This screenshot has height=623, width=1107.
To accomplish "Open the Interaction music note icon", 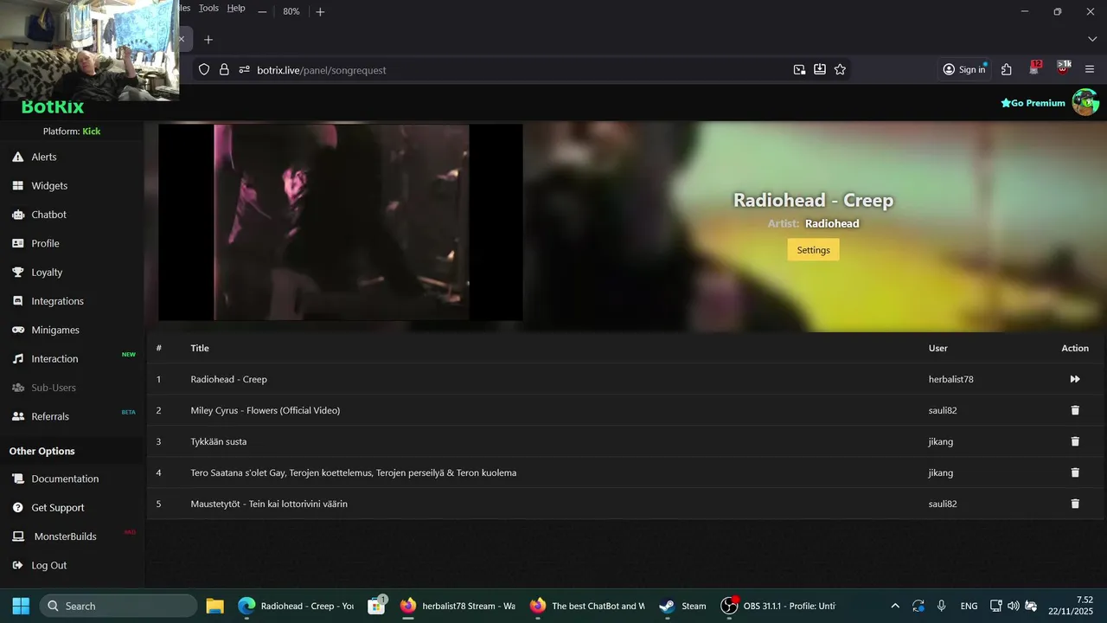I will 17,358.
